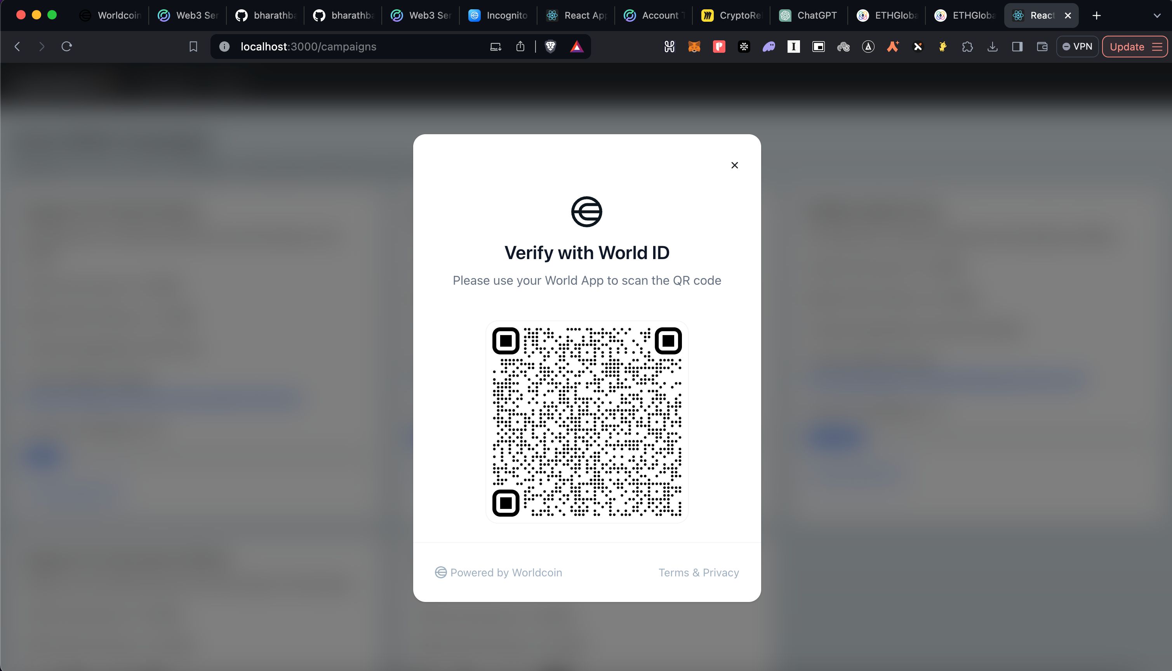This screenshot has width=1172, height=671.
Task: View site information for localhost
Action: [224, 47]
